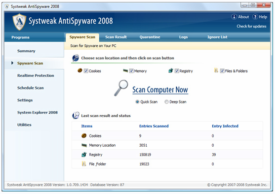The image size is (275, 194).
Task: Click the Systweak shield logo
Action: point(19,22)
